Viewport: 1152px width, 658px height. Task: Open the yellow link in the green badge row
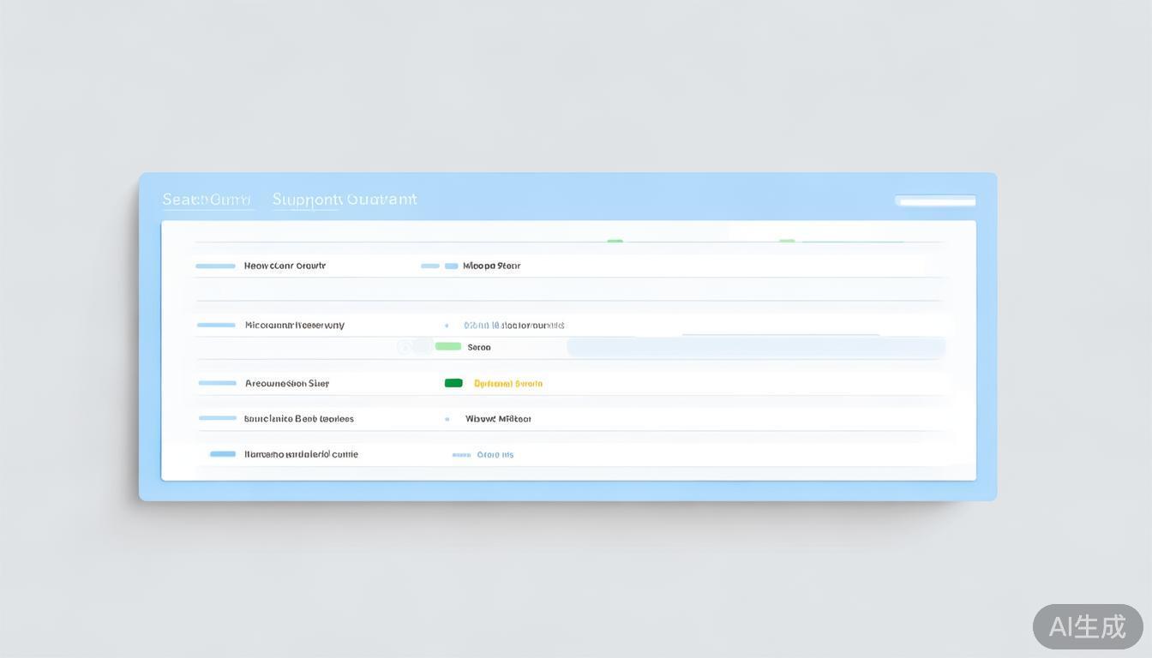[x=507, y=384]
